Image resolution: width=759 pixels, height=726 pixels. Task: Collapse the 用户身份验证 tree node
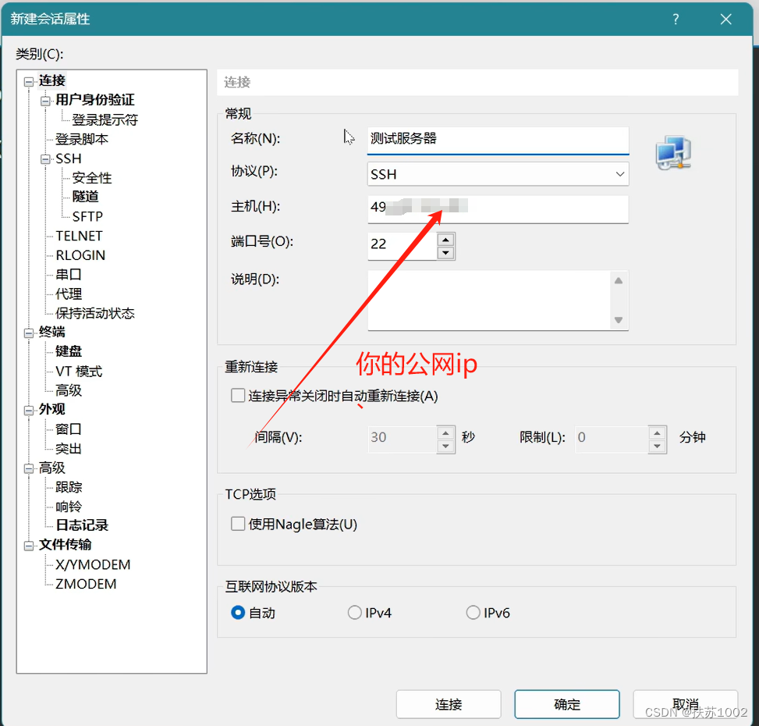click(x=45, y=101)
